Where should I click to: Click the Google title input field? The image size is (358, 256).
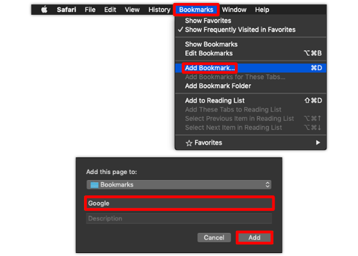(x=179, y=203)
